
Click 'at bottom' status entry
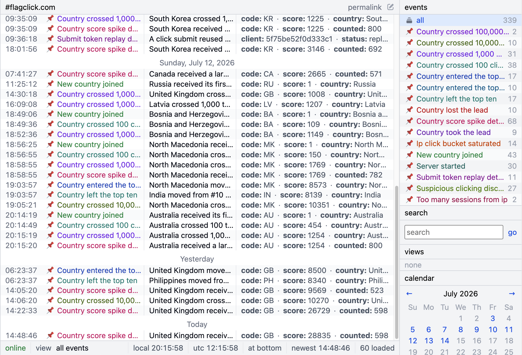pyautogui.click(x=265, y=348)
